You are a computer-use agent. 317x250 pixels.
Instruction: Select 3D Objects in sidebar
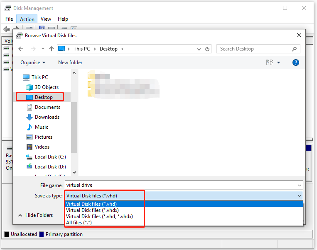[x=46, y=87]
